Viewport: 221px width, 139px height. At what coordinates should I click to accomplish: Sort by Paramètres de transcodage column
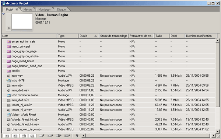pyautogui.click(x=141, y=36)
